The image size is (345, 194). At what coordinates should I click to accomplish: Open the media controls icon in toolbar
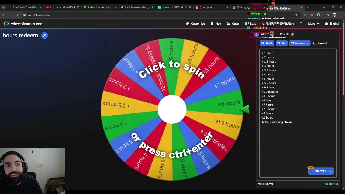point(328,15)
